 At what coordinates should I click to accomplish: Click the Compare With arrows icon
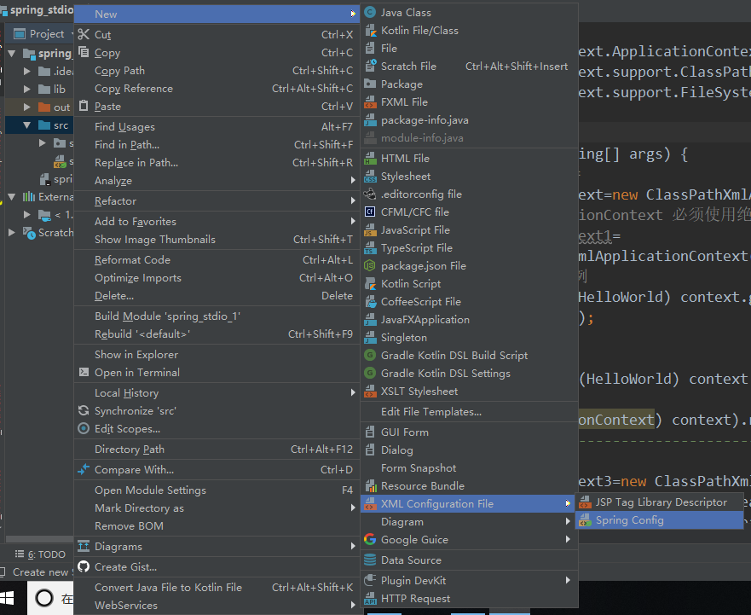coord(84,469)
